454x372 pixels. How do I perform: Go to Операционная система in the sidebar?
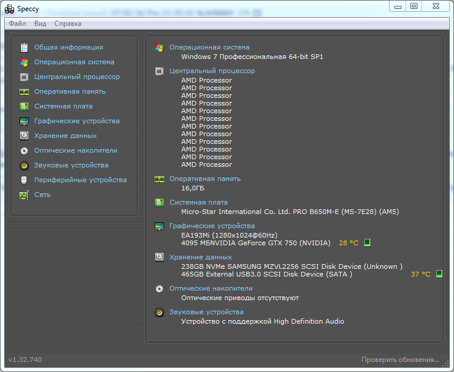click(74, 62)
